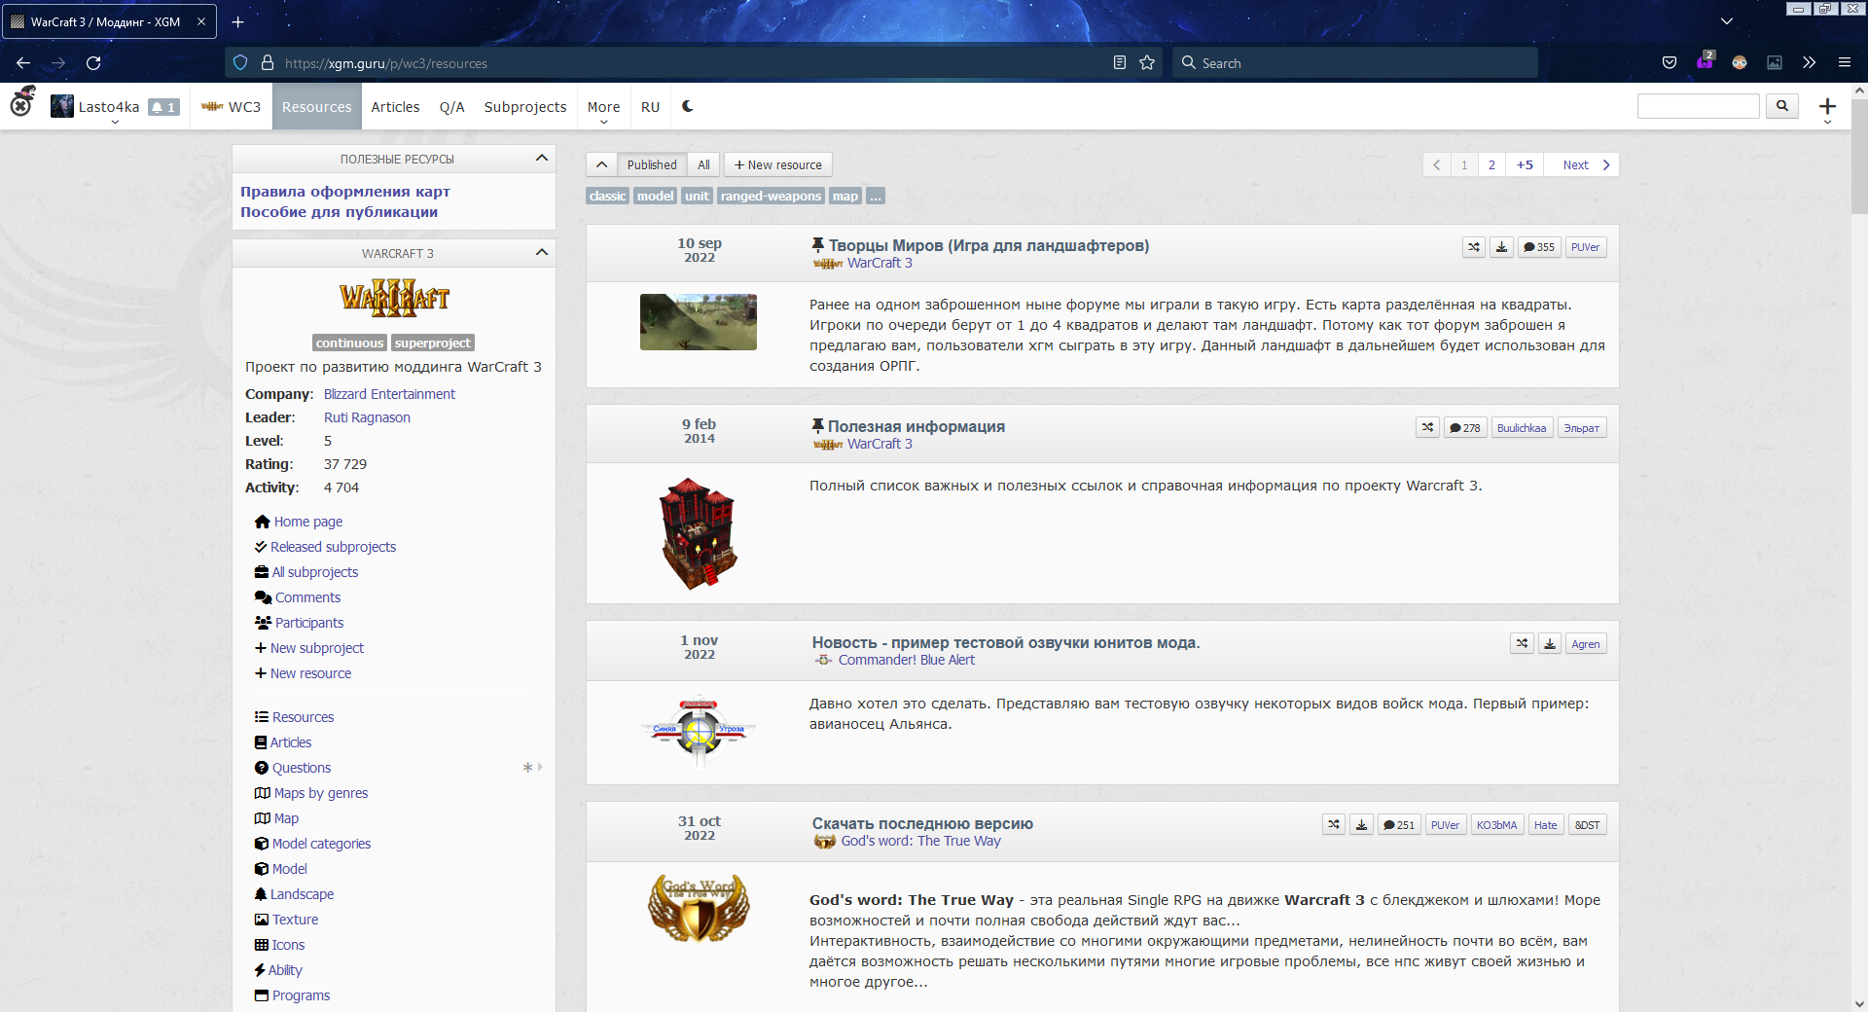
Task: Open the Subprojects navigation tab
Action: point(525,107)
